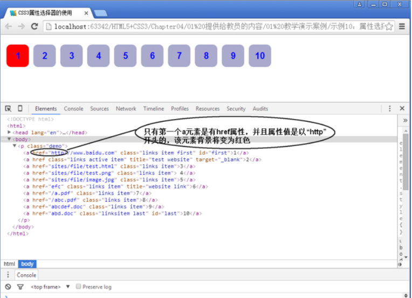412x298 pixels.
Task: Select the closing </html> tag row
Action: 18,234
